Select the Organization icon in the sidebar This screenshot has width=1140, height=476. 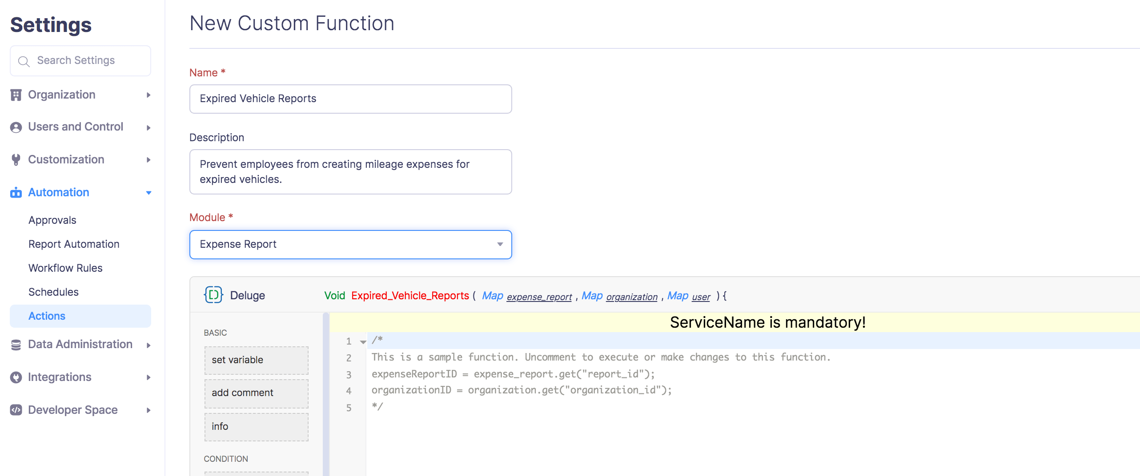(x=16, y=95)
